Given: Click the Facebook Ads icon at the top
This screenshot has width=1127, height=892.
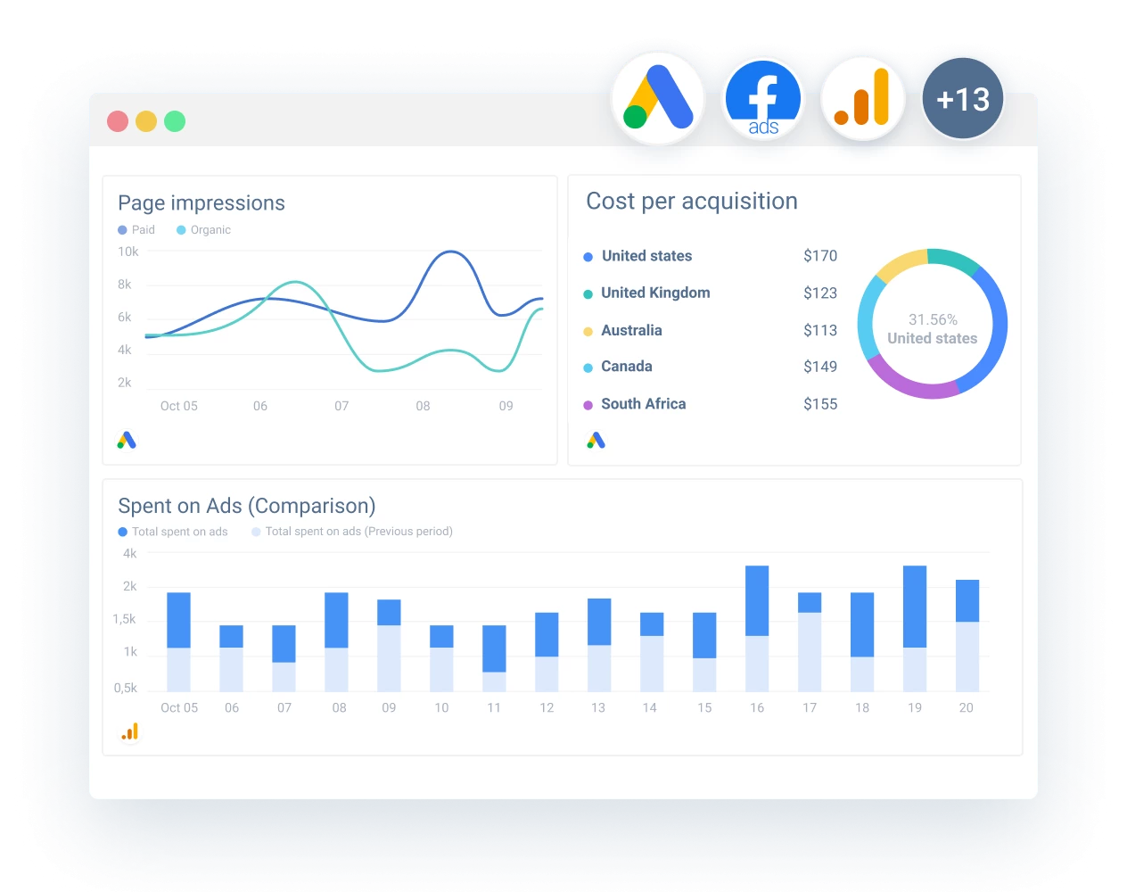Looking at the screenshot, I should tap(761, 96).
